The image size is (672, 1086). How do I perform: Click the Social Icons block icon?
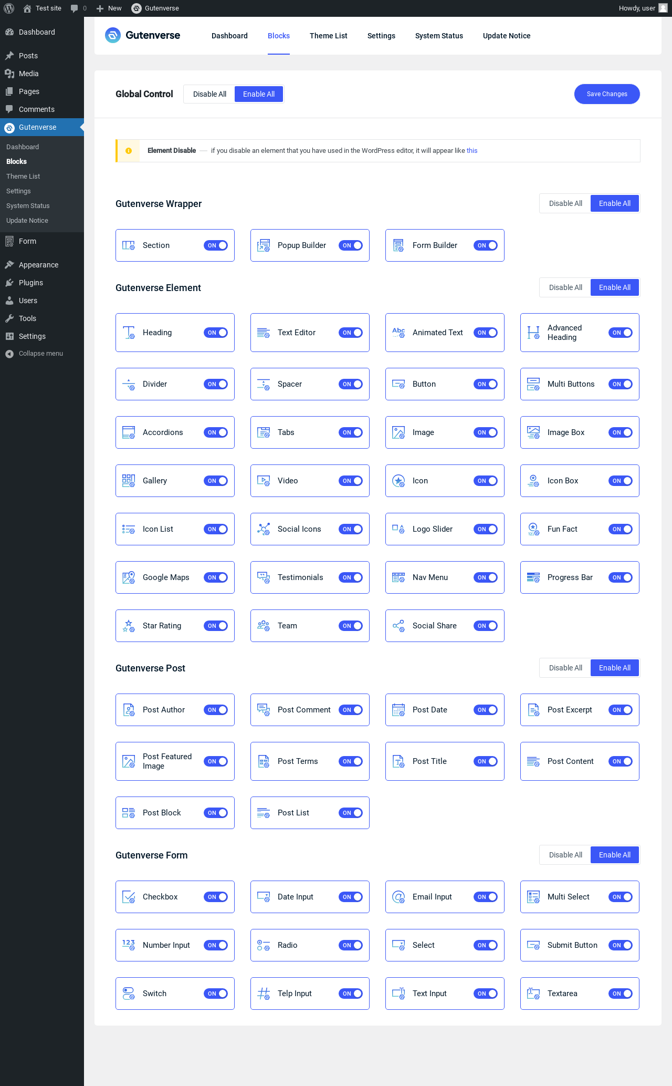click(x=264, y=529)
